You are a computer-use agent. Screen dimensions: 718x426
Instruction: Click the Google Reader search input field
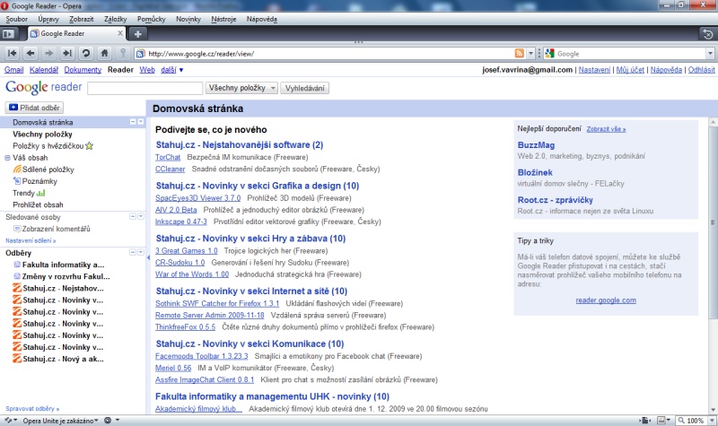145,88
